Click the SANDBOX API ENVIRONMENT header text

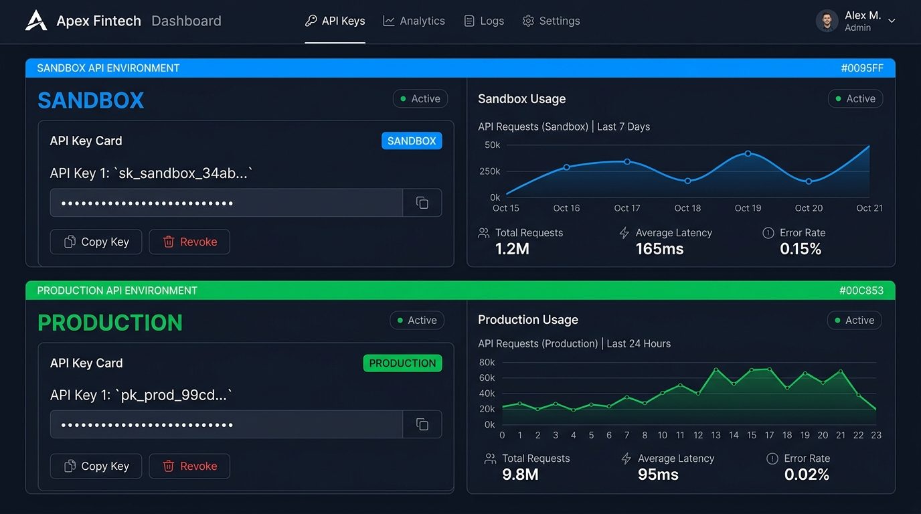coord(108,68)
